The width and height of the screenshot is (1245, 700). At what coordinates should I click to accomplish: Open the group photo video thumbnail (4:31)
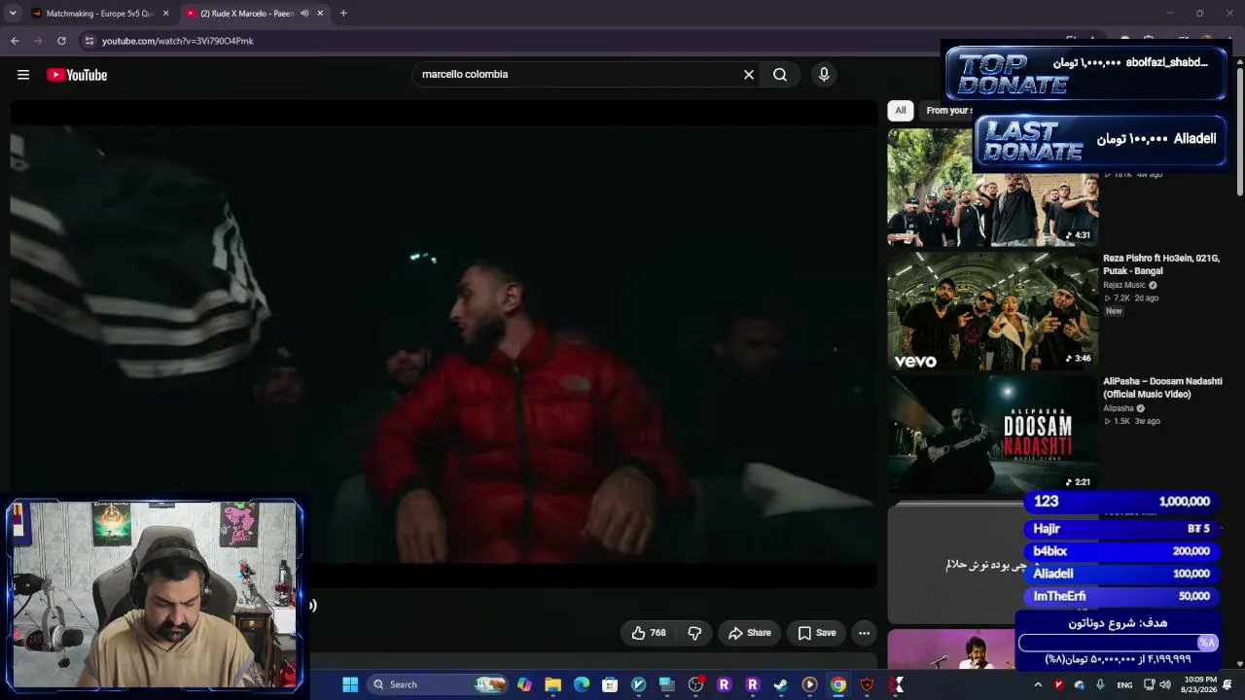[x=992, y=188]
